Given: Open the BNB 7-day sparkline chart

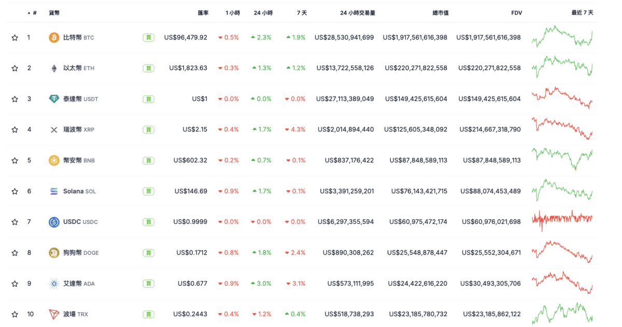Looking at the screenshot, I should (562, 159).
